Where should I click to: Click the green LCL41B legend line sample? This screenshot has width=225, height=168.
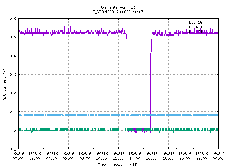[x=209, y=27]
